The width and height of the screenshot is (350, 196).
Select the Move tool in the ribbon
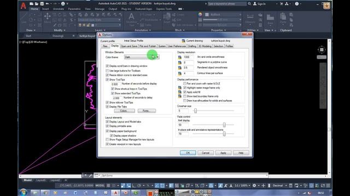(48, 18)
